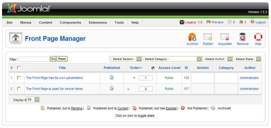Click ID value 107
The height and width of the screenshot is (128, 271).
(x=186, y=89)
